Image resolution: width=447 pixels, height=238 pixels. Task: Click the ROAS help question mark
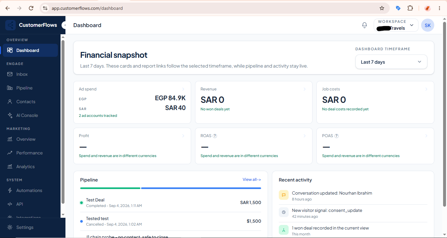click(215, 136)
